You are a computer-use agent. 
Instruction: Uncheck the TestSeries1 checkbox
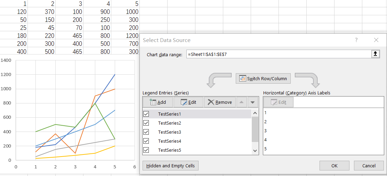click(146, 114)
